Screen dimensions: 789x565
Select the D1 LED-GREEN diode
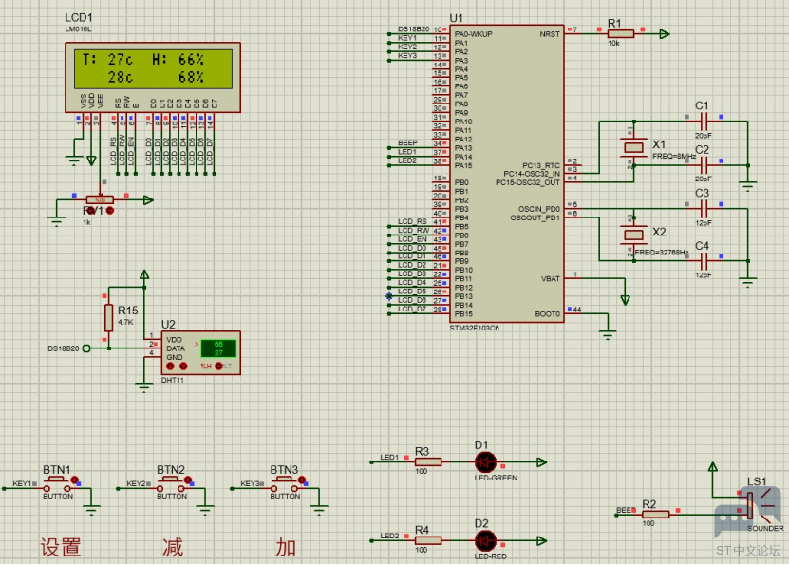pyautogui.click(x=485, y=461)
